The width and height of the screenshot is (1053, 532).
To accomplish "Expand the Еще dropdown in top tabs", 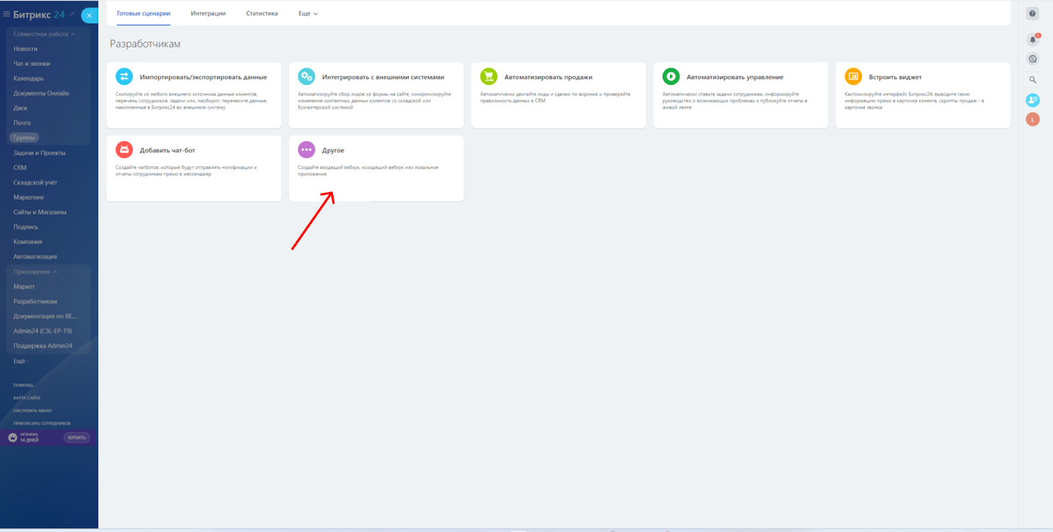I will [x=308, y=14].
